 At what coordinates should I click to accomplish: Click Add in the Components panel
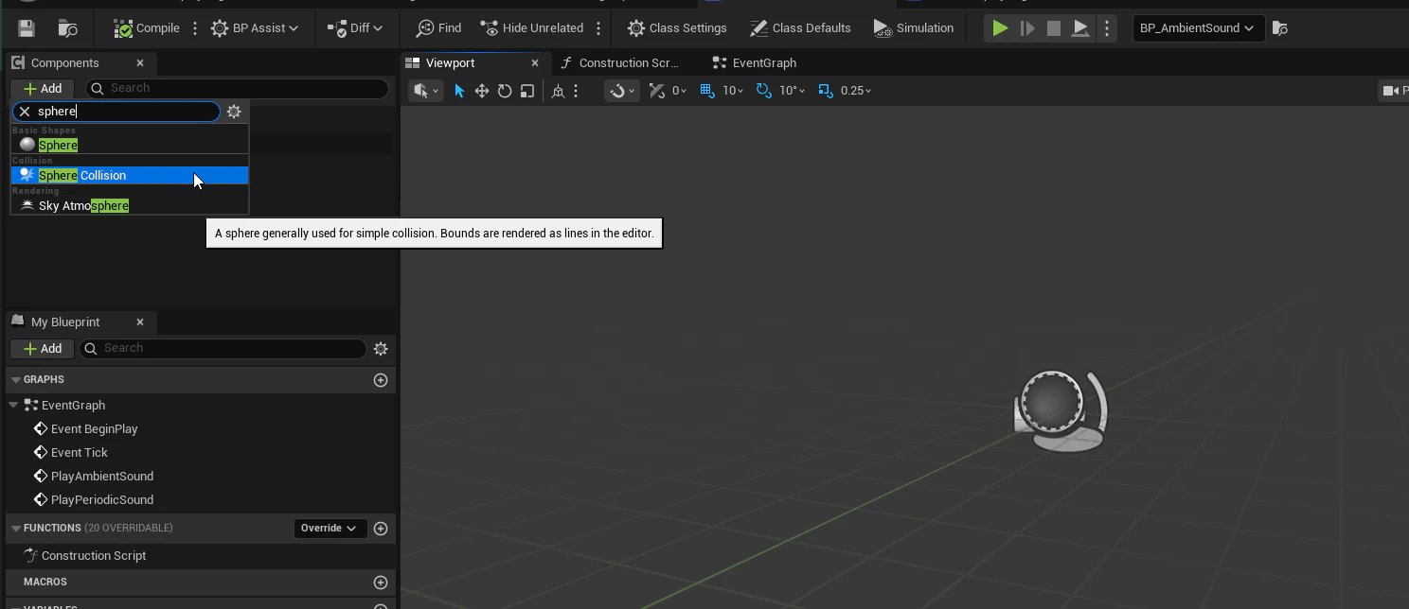43,88
